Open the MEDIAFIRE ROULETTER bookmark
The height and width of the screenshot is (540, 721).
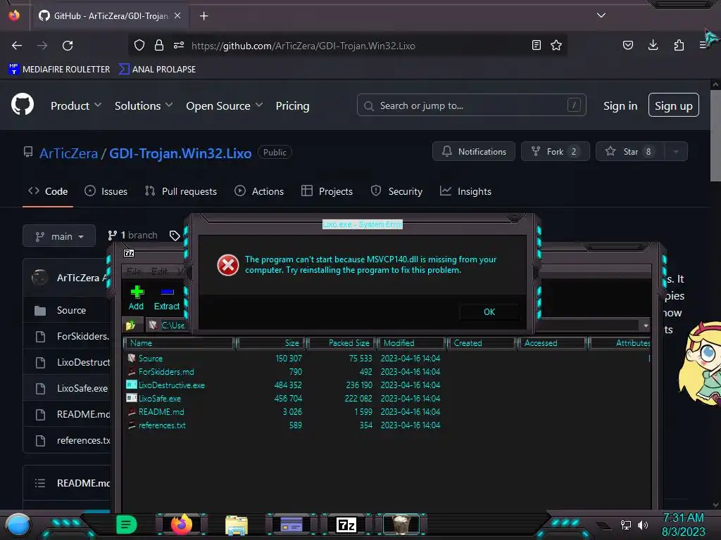point(59,70)
